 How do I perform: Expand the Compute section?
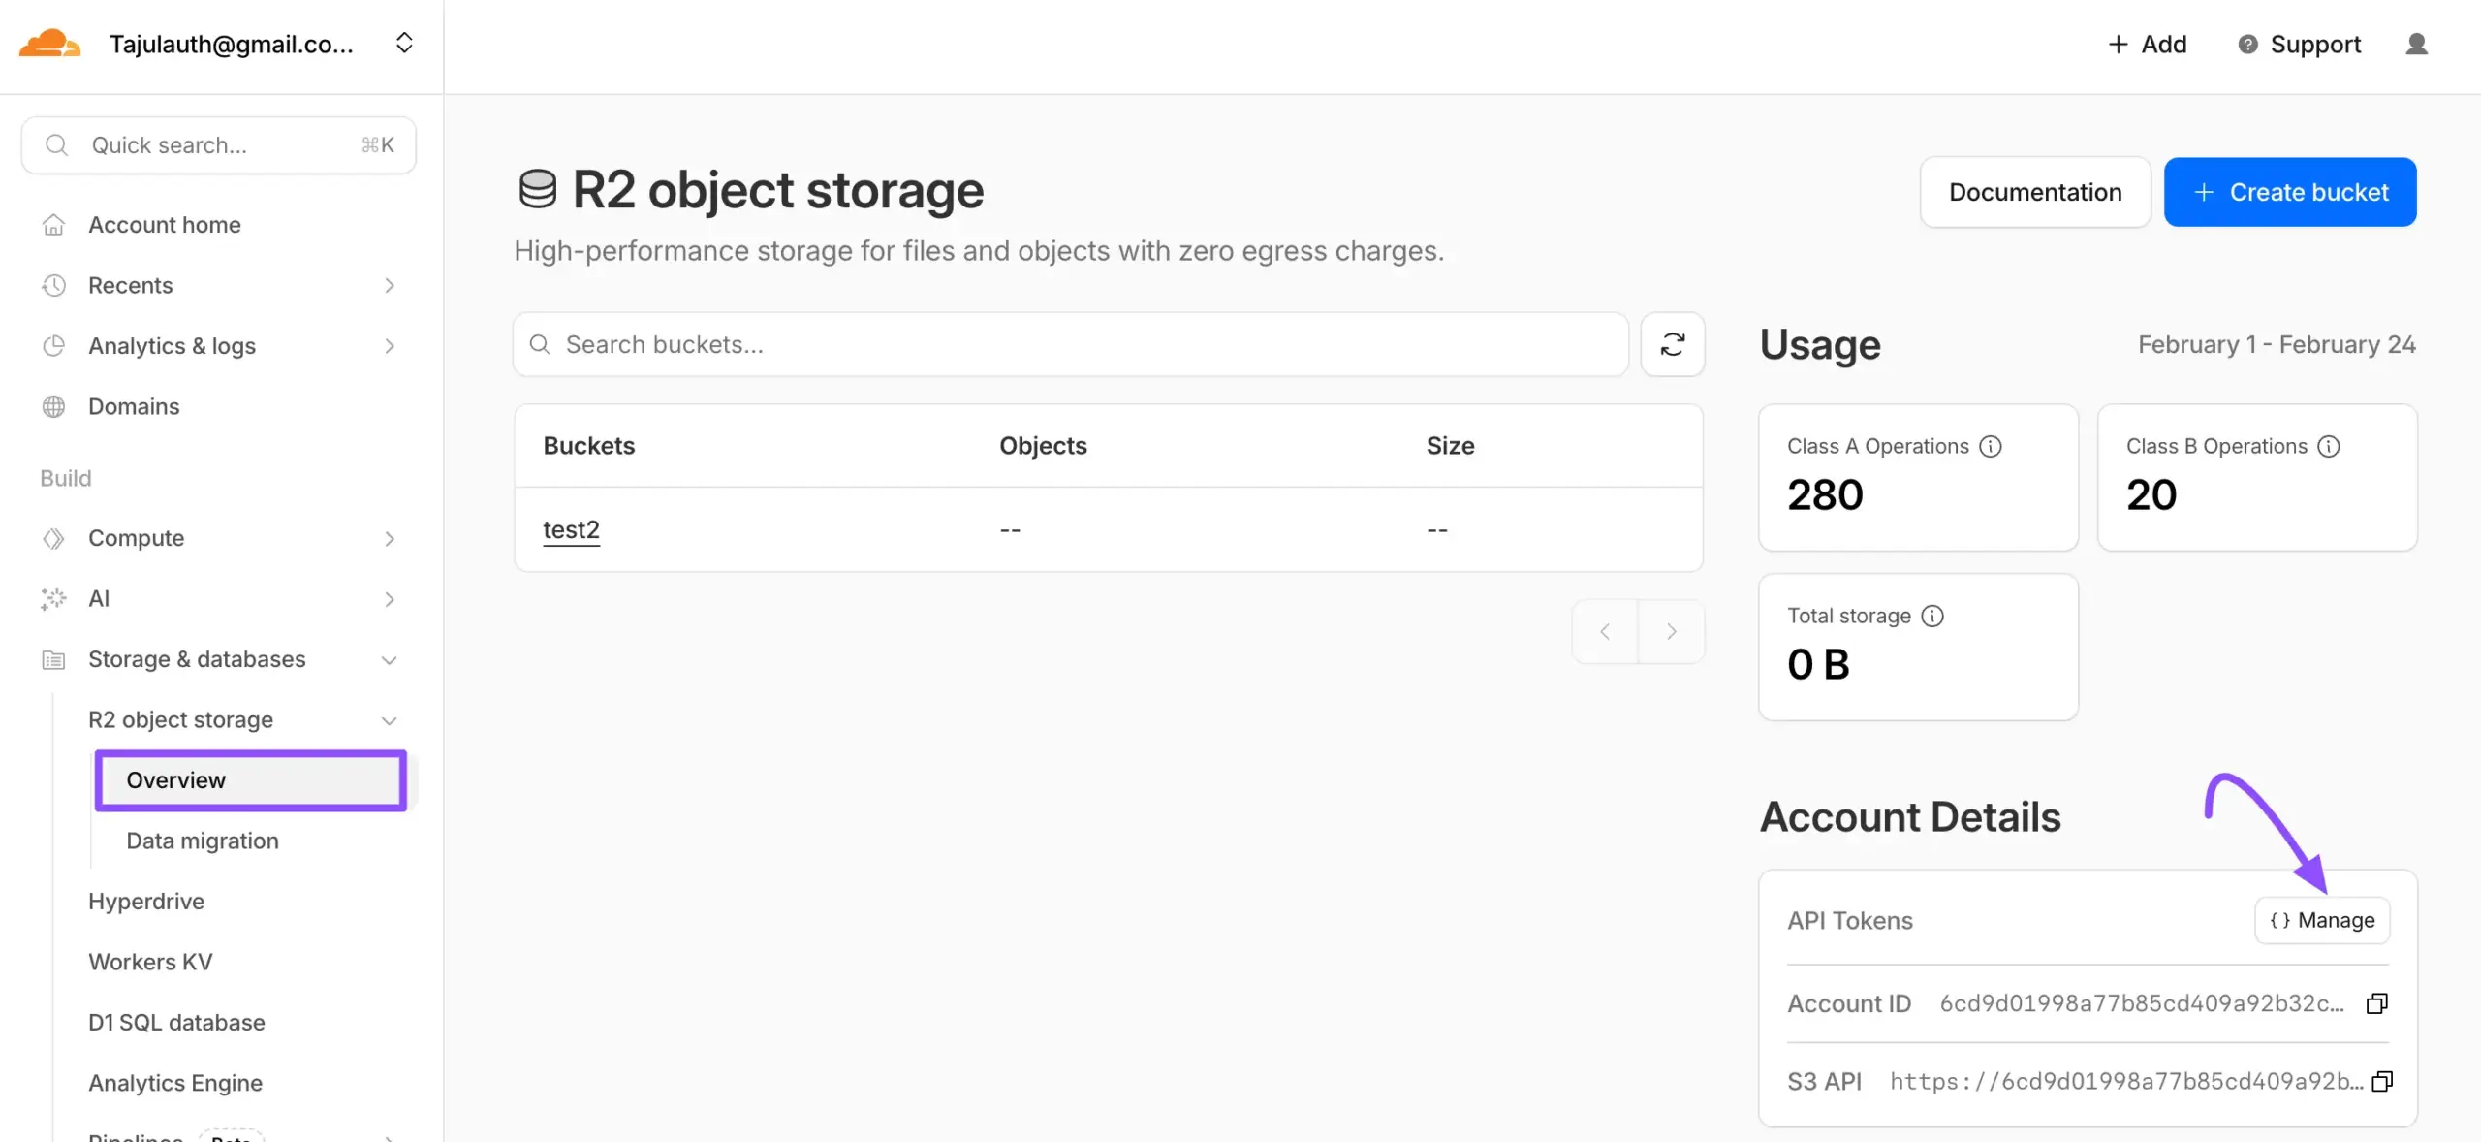coord(389,539)
